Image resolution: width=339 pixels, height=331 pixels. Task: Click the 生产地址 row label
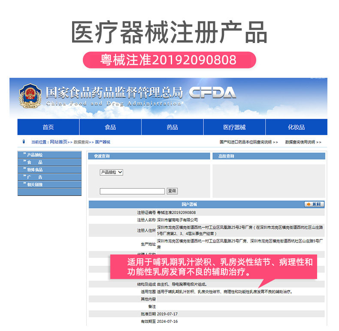pos(148,244)
